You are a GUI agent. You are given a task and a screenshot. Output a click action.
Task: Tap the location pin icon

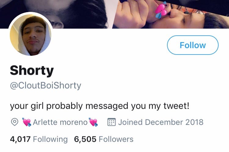[x=15, y=122]
